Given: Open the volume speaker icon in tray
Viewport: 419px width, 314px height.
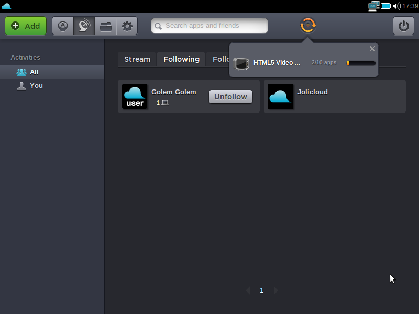Looking at the screenshot, I should click(x=396, y=6).
